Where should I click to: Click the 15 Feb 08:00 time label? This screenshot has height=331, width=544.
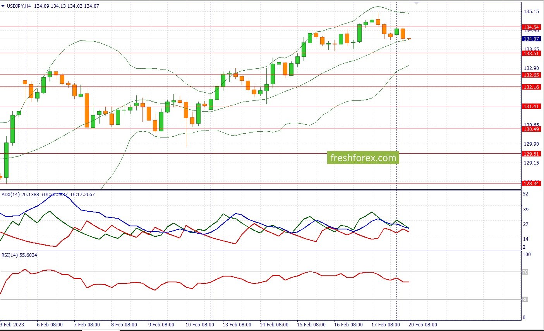(311, 325)
